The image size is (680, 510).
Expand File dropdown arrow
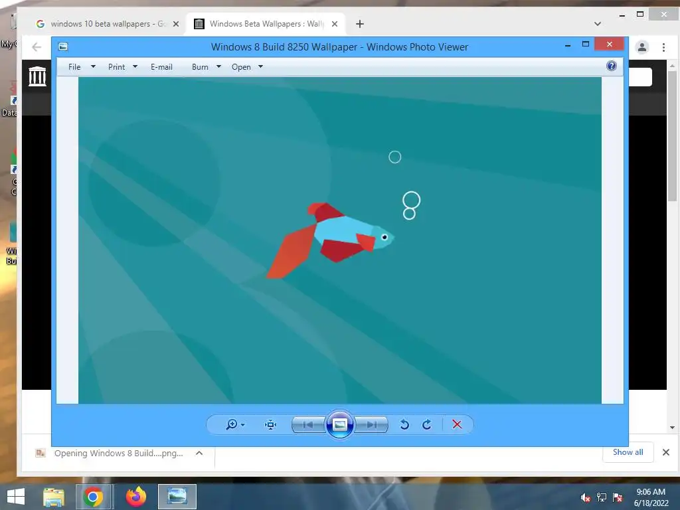click(93, 67)
